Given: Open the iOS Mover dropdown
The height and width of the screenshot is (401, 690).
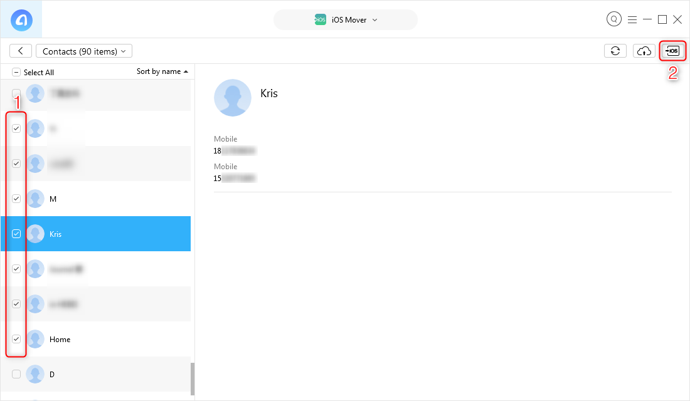Looking at the screenshot, I should [374, 19].
